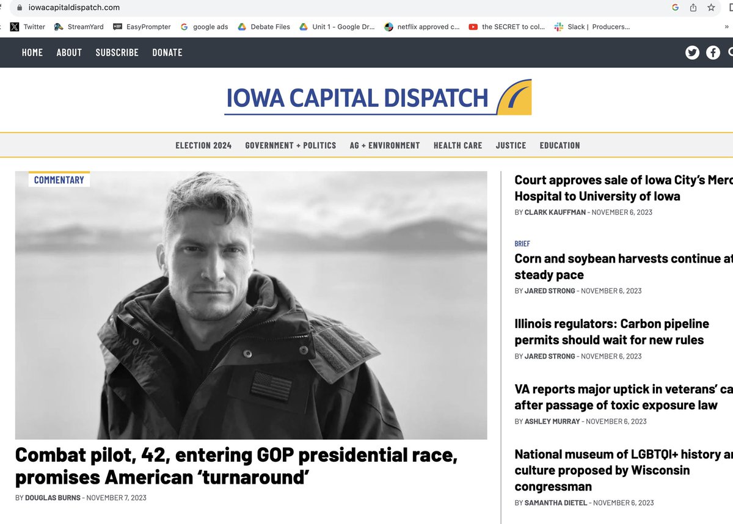Viewport: 733px width, 524px height.
Task: Open the Slack Producers bookmark
Action: tap(592, 27)
